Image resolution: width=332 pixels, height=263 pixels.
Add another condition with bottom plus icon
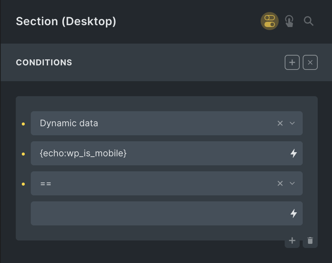292,240
